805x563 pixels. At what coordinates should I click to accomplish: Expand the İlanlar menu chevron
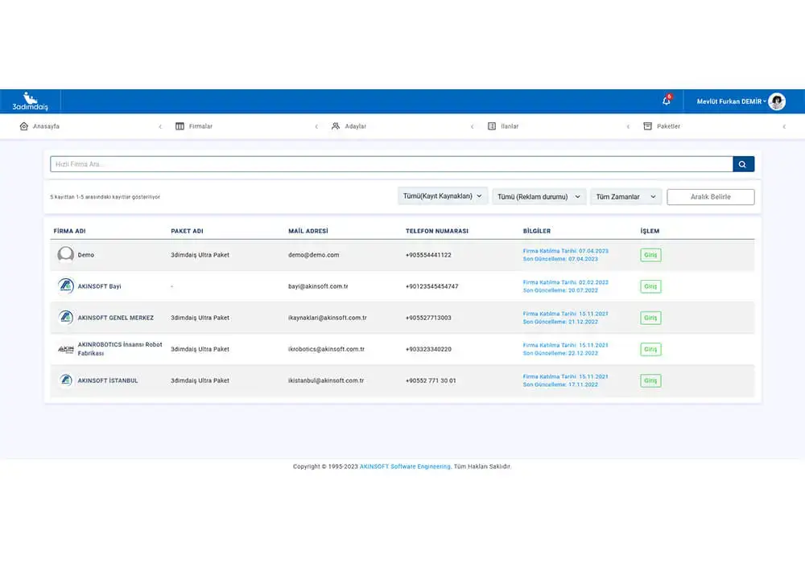pos(628,126)
